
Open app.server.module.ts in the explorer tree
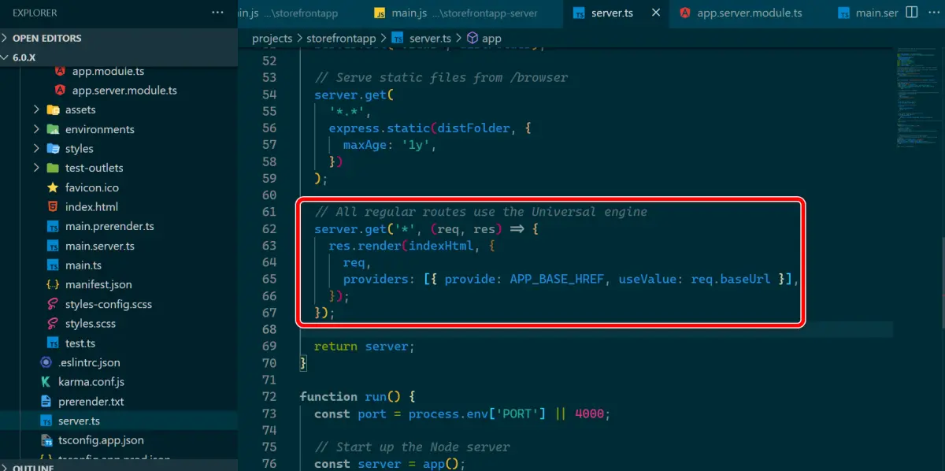point(124,90)
